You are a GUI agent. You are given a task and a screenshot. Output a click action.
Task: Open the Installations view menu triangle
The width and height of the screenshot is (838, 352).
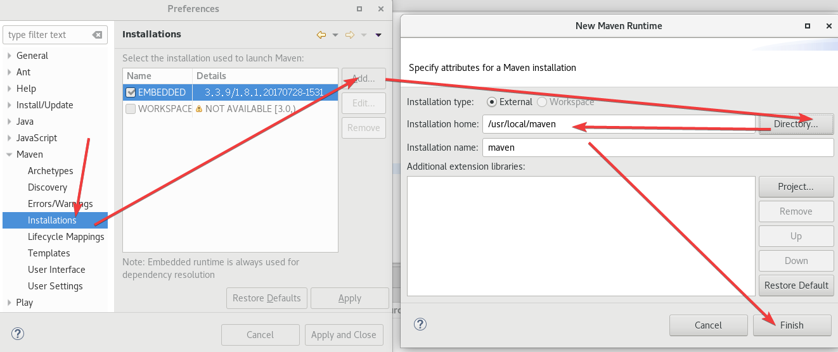378,35
